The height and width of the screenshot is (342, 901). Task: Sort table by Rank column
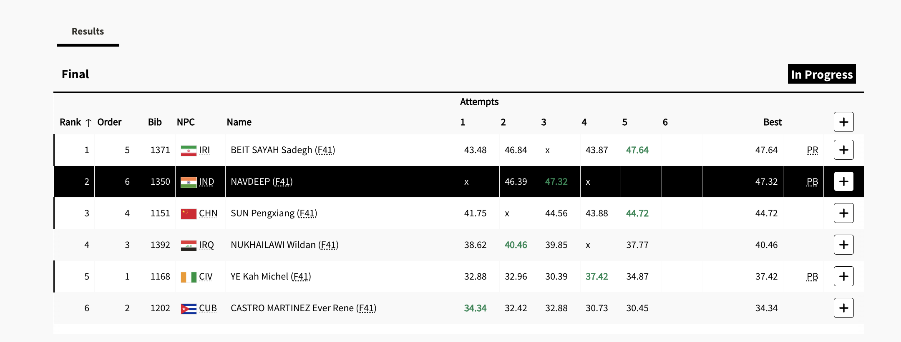coord(70,122)
